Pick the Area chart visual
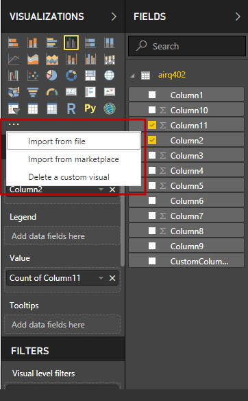The height and width of the screenshot is (401, 248). coord(33,59)
